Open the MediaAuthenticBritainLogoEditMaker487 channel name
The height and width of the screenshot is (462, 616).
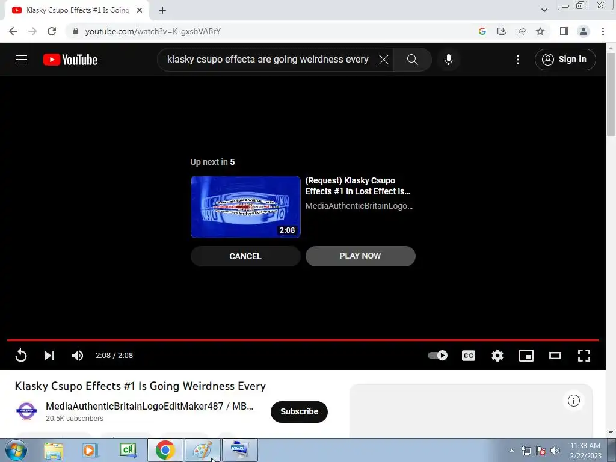click(x=149, y=406)
